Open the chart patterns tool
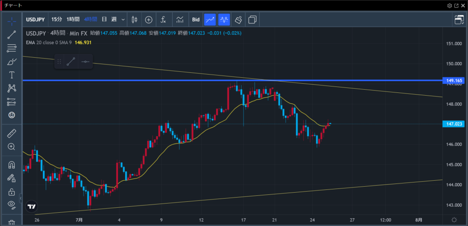468x226 pixels. click(11, 88)
